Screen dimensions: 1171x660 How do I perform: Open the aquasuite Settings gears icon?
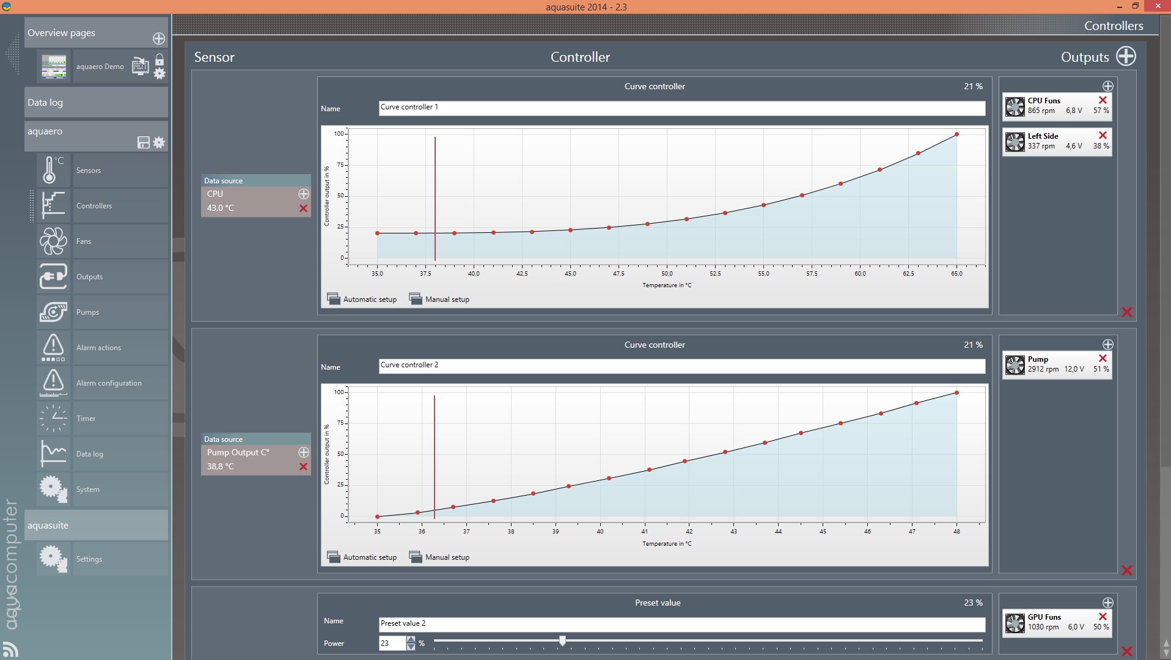point(53,559)
